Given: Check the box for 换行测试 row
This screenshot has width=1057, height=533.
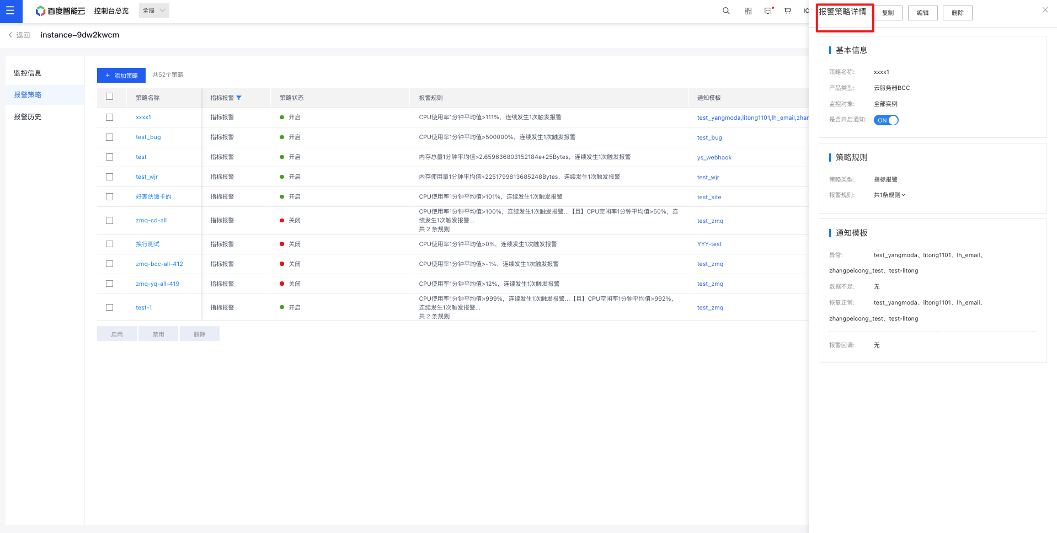Looking at the screenshot, I should tap(109, 244).
